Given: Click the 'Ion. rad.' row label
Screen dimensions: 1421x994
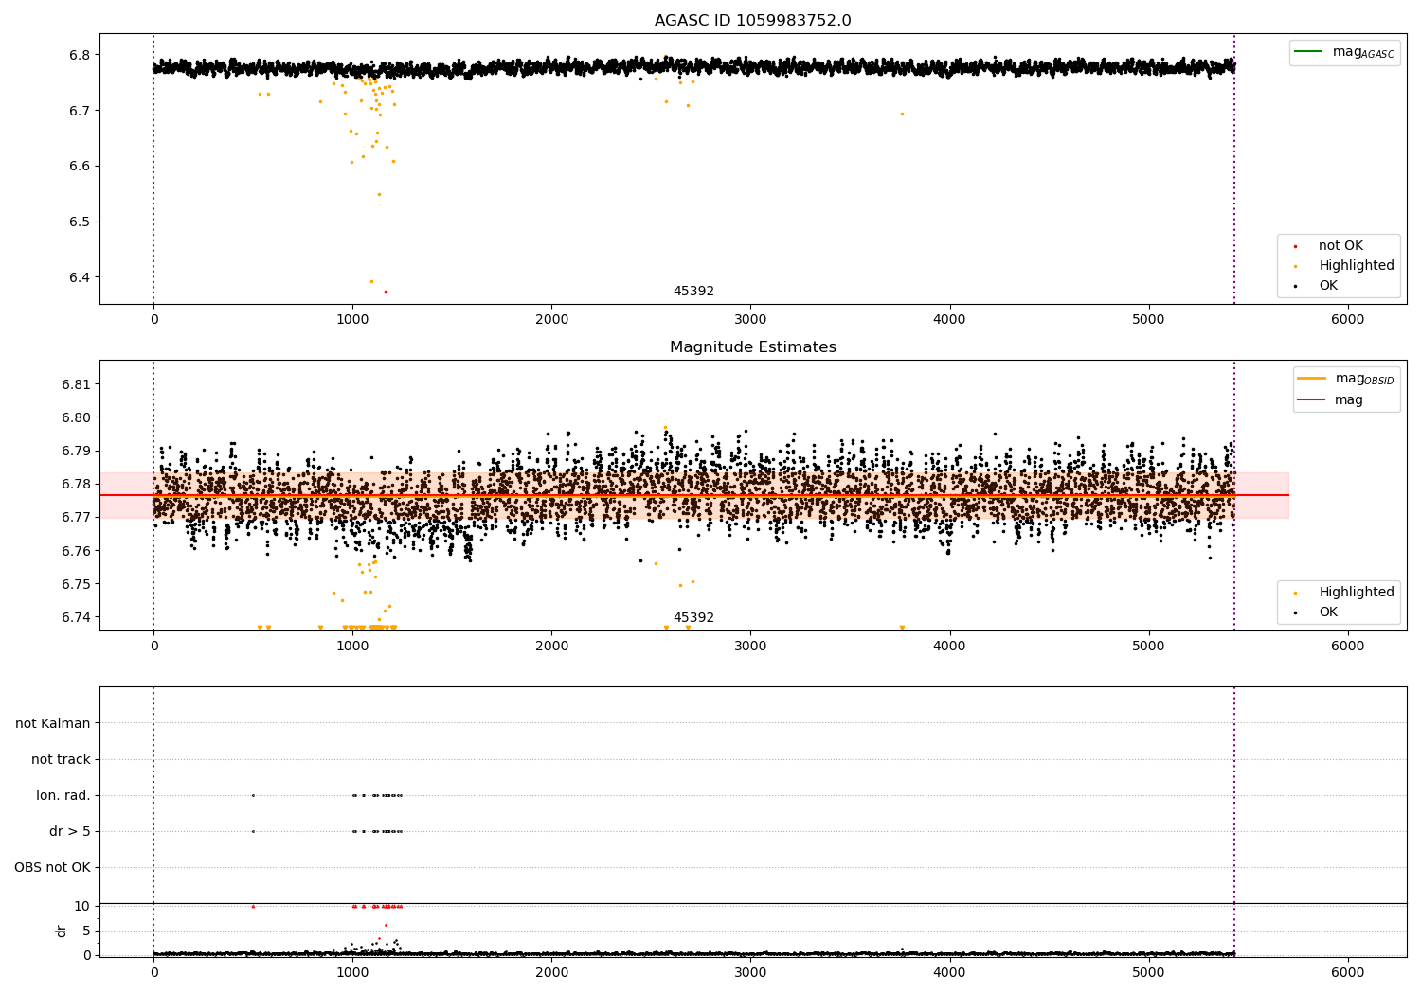Looking at the screenshot, I should 63,796.
